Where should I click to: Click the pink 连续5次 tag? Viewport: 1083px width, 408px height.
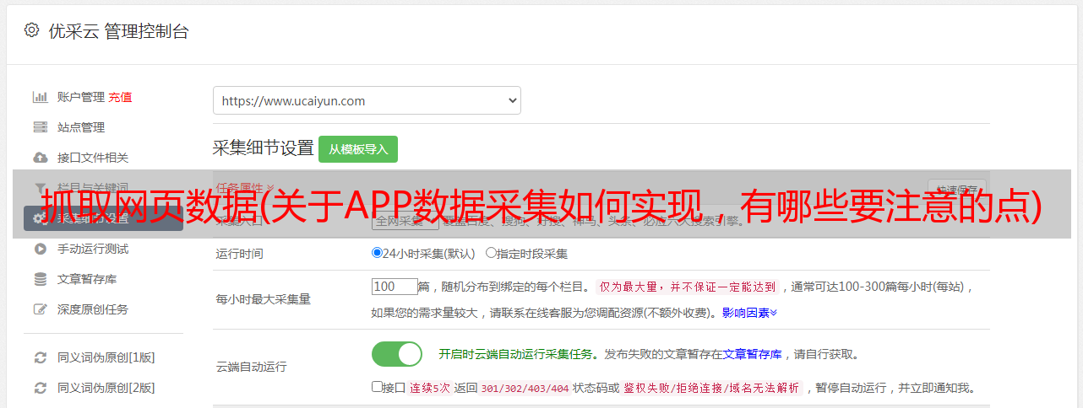click(428, 389)
